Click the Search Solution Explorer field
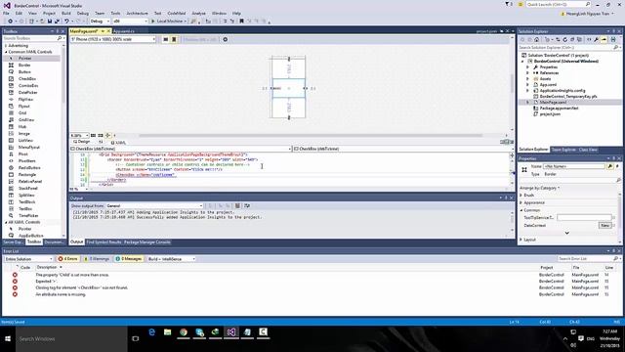Screen dimensions: 625x352 click(x=569, y=48)
